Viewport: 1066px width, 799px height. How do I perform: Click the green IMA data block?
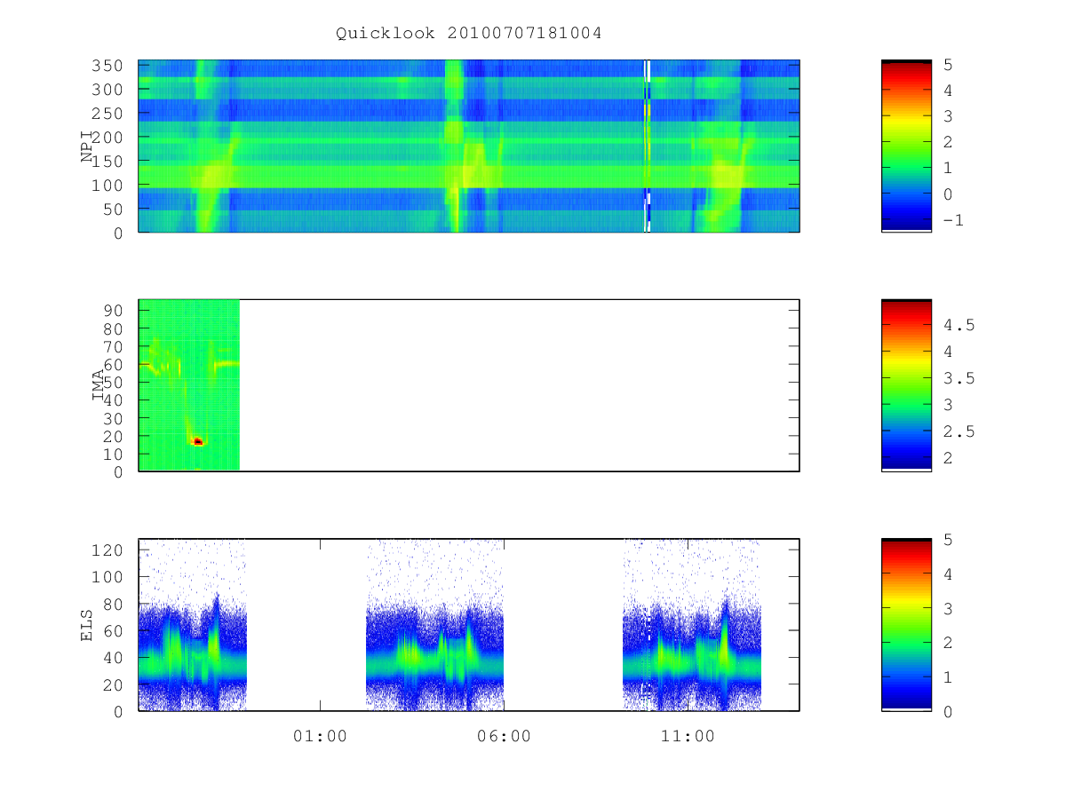pos(189,385)
